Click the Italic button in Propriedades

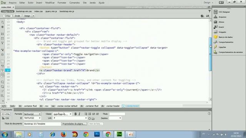[79, 114]
